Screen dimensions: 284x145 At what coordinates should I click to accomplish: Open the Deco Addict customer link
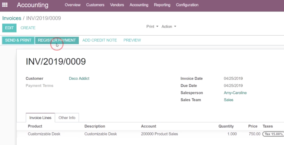pos(79,79)
